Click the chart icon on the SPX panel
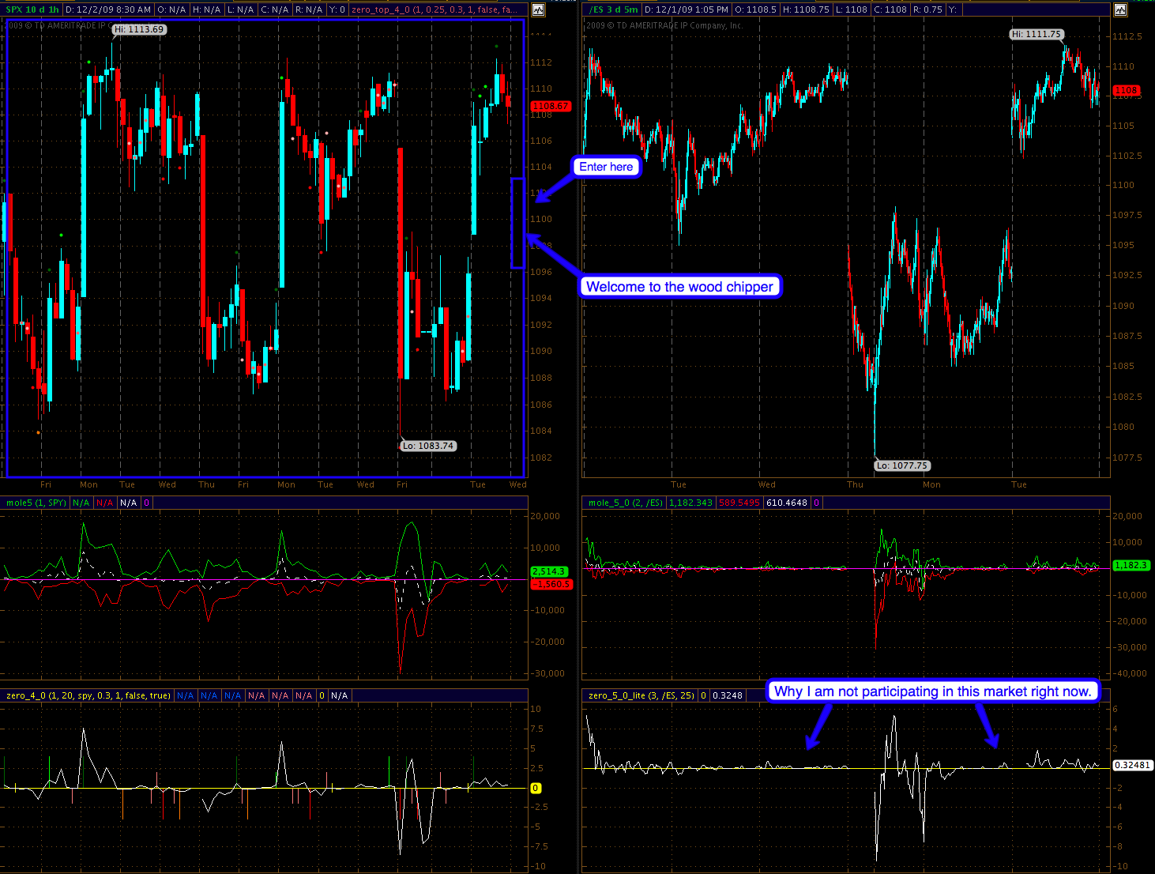The height and width of the screenshot is (874, 1155). 538,10
